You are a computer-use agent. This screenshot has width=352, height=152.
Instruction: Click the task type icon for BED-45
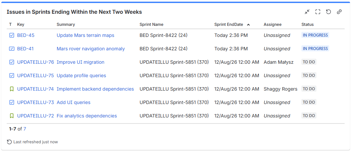(12, 35)
